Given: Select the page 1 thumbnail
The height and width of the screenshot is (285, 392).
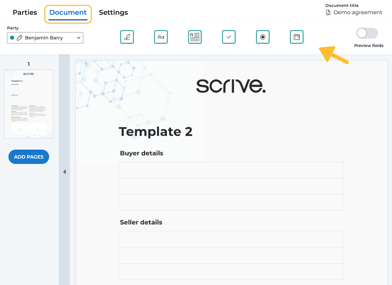Looking at the screenshot, I should coord(29,104).
